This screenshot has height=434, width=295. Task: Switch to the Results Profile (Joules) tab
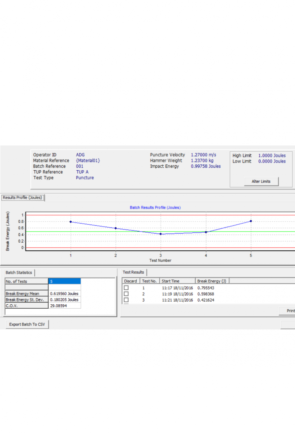tap(23, 198)
